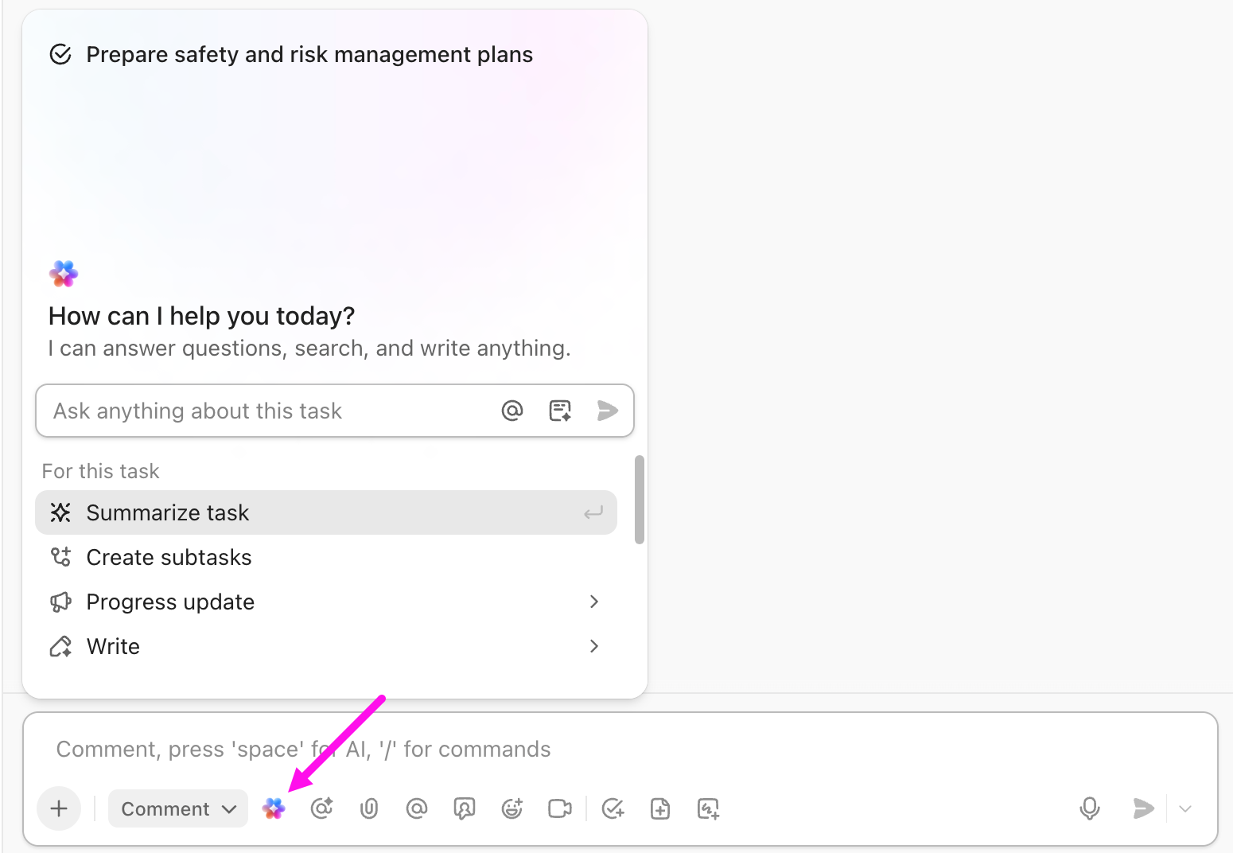Open send options chevron next to send

pyautogui.click(x=1185, y=808)
